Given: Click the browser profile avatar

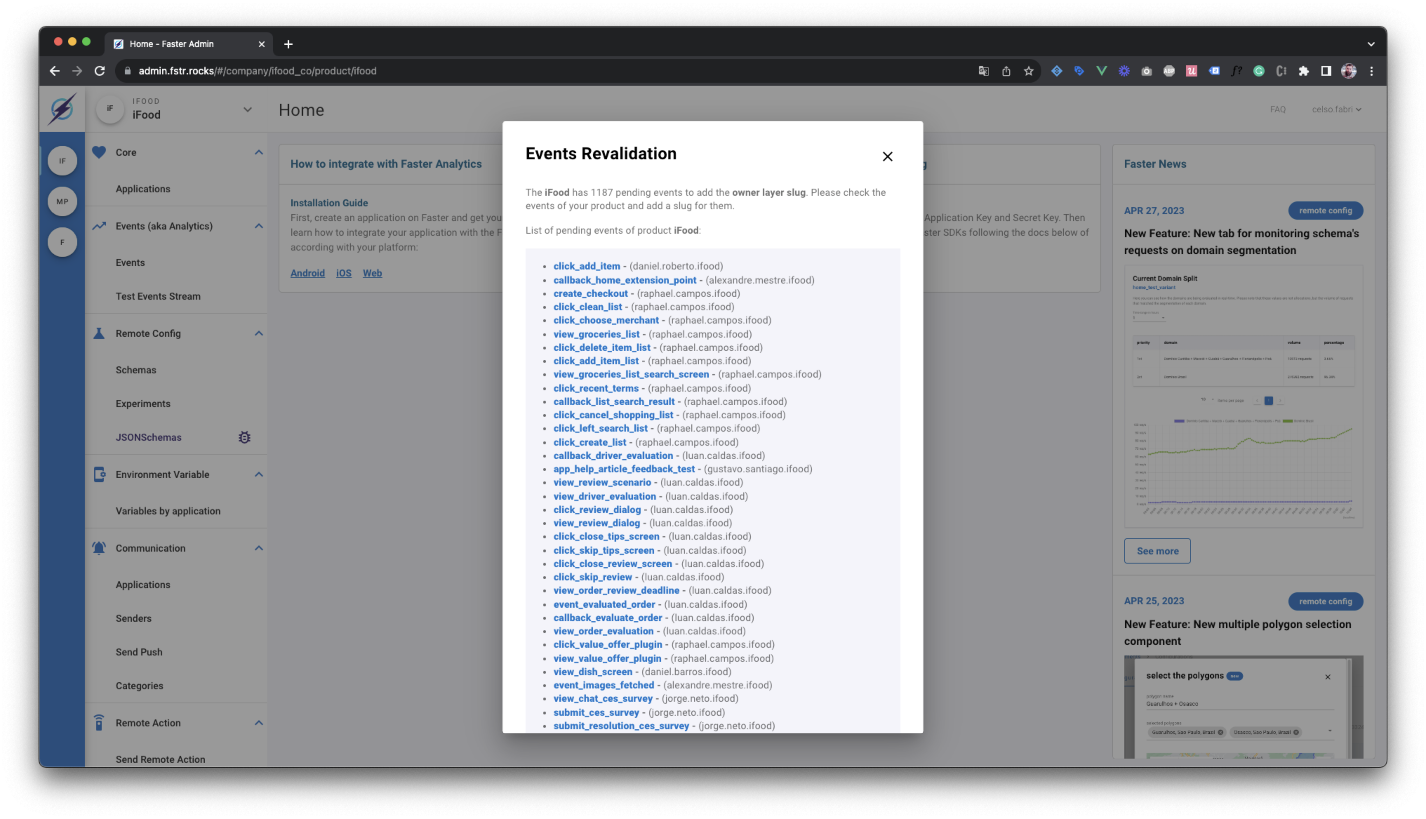Looking at the screenshot, I should (x=1348, y=71).
